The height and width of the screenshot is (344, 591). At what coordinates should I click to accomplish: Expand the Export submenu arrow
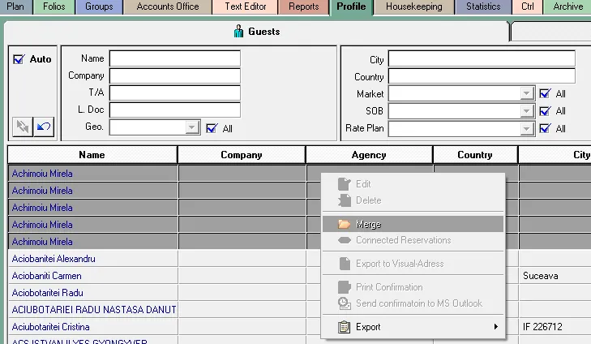pos(496,327)
